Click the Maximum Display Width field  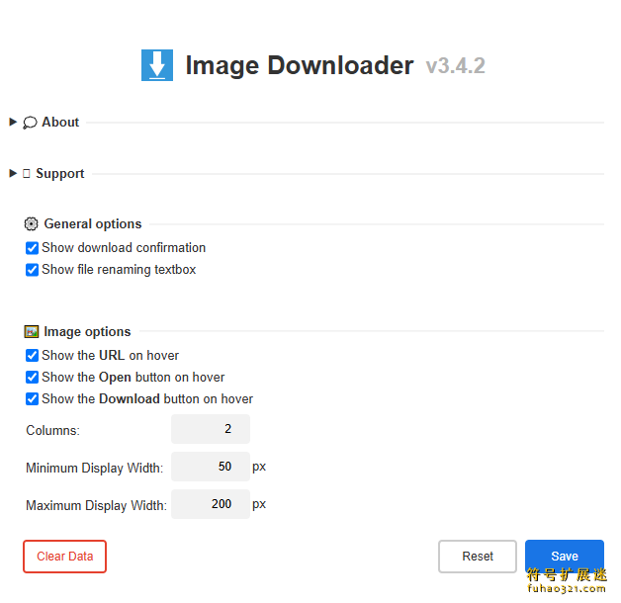click(x=211, y=504)
